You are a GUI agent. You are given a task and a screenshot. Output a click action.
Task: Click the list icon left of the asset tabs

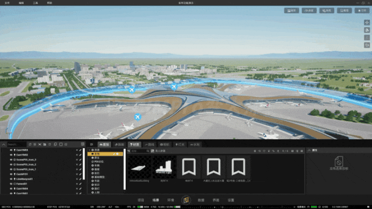tap(92, 145)
